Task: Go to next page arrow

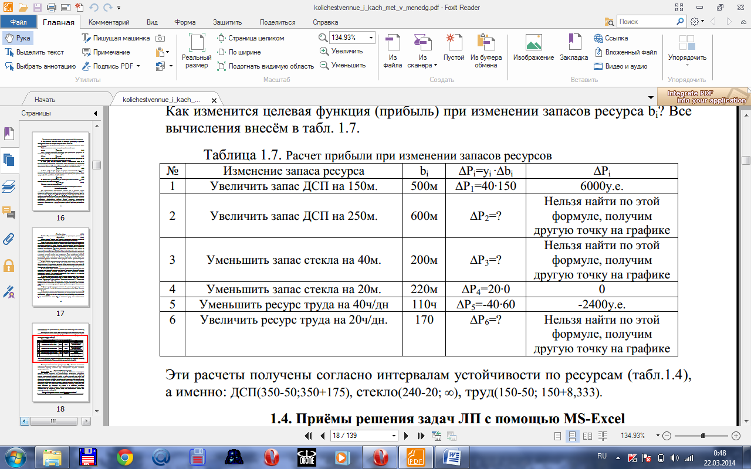Action: [x=406, y=436]
